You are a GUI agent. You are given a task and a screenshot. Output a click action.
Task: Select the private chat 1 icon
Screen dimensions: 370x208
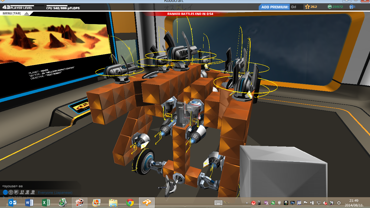click(x=22, y=192)
